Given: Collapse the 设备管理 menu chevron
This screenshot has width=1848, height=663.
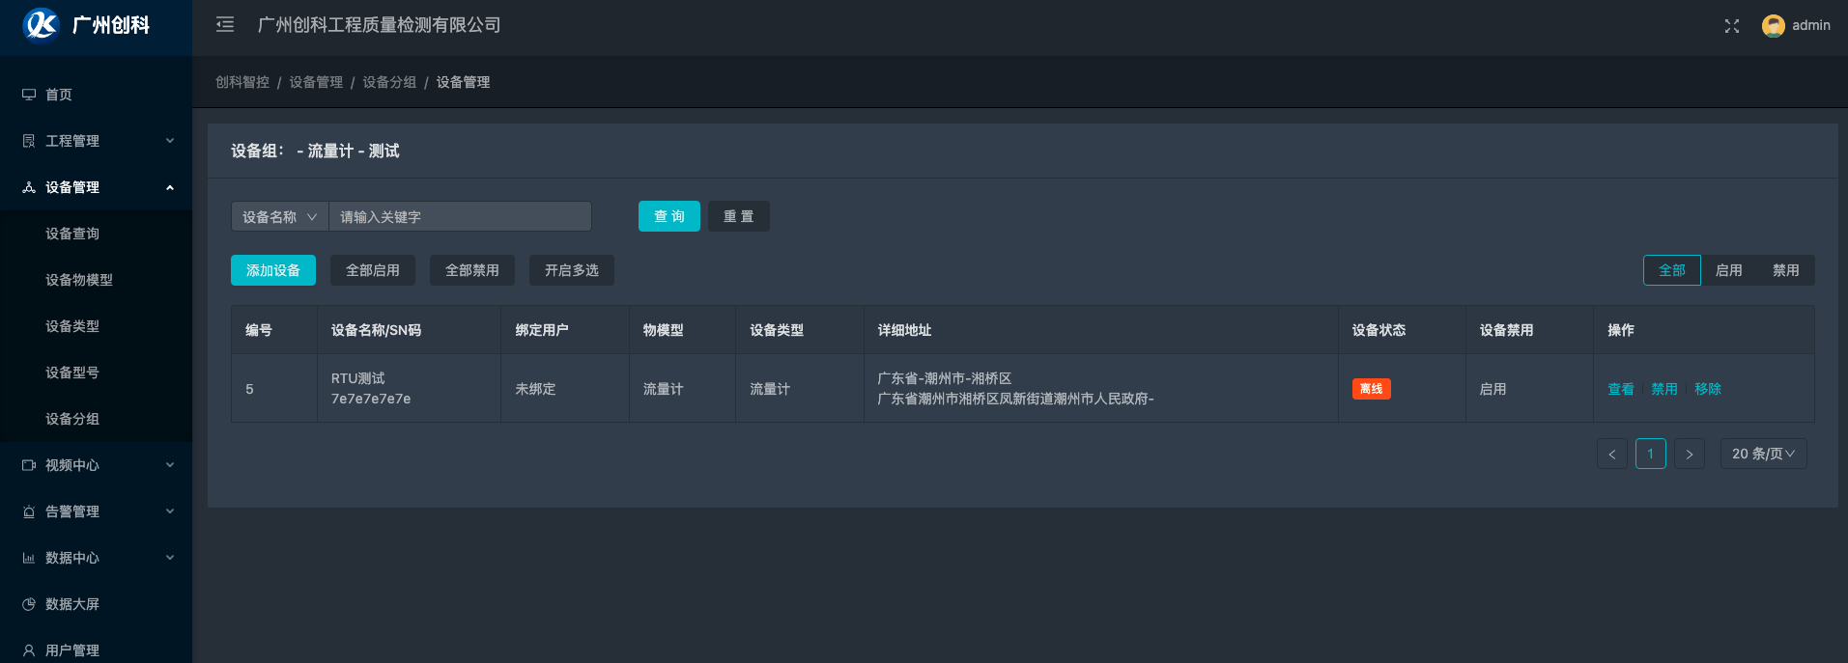Looking at the screenshot, I should tap(170, 187).
